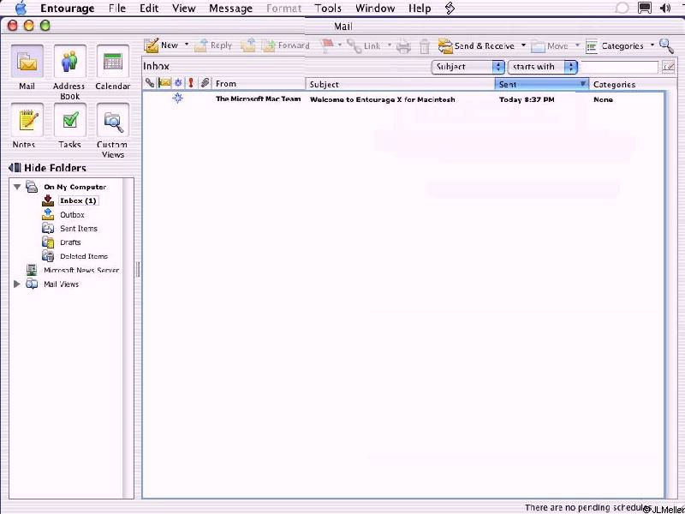The image size is (685, 514).
Task: Open the Entourage menu
Action: pyautogui.click(x=68, y=9)
